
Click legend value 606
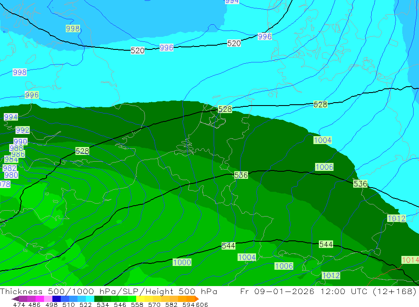(202, 304)
